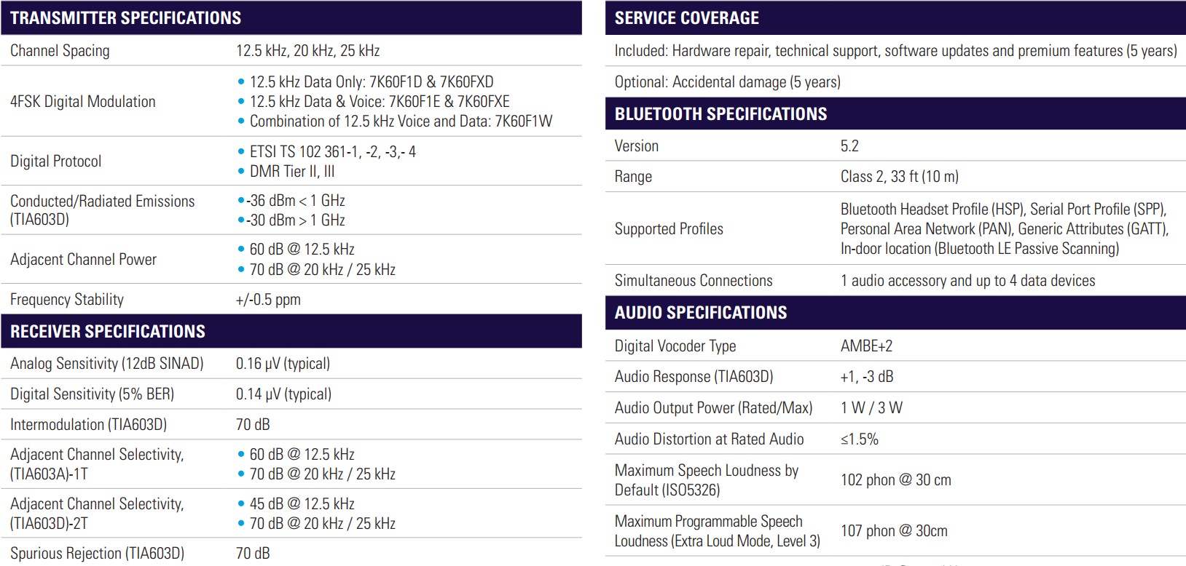Click the Frequency Stability +/-0.5 ppm value
This screenshot has height=566, width=1186.
(268, 300)
